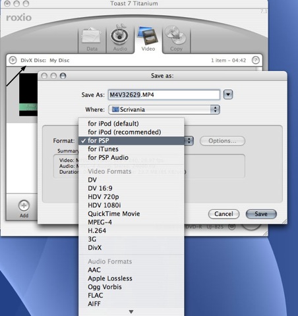
Task: Select DV 16:9 video format
Action: point(131,188)
